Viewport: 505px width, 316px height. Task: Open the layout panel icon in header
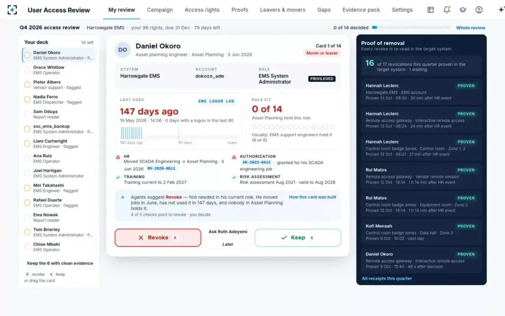431,10
